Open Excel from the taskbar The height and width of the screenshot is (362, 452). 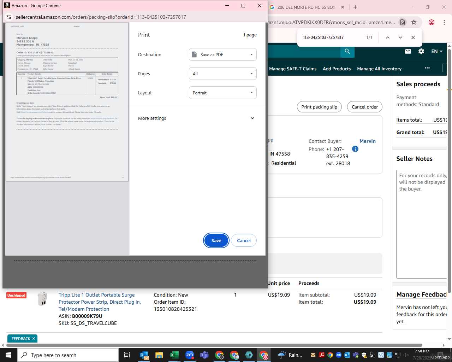(174, 355)
